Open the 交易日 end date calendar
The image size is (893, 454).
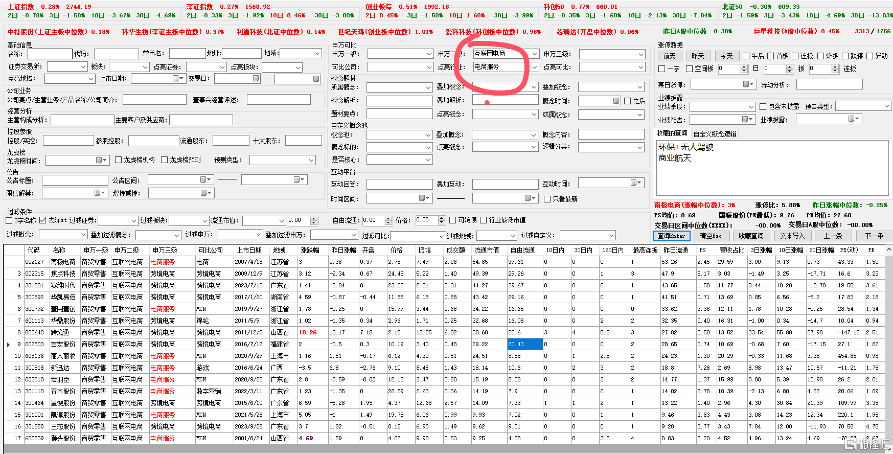tap(316, 78)
